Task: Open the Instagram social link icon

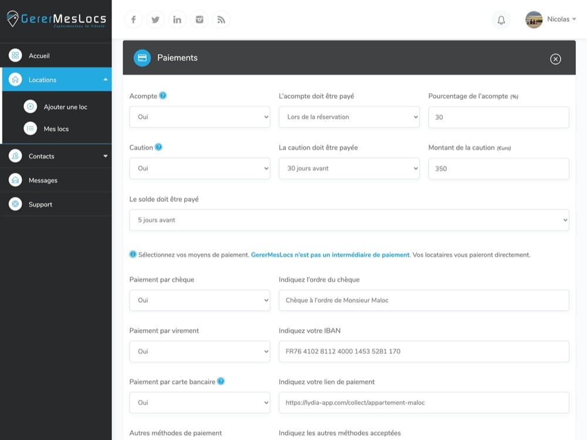Action: [x=199, y=19]
